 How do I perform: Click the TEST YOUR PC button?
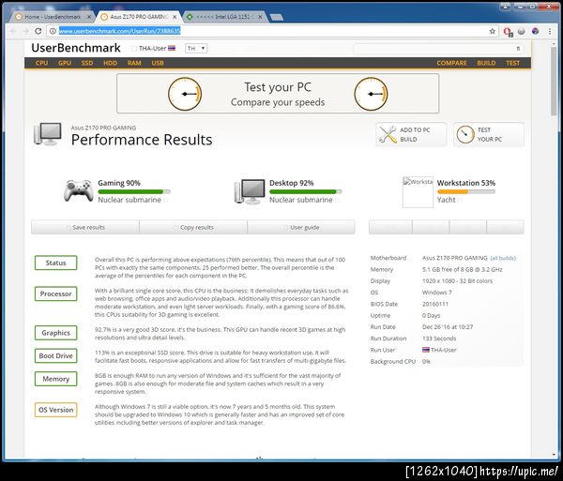(x=489, y=134)
